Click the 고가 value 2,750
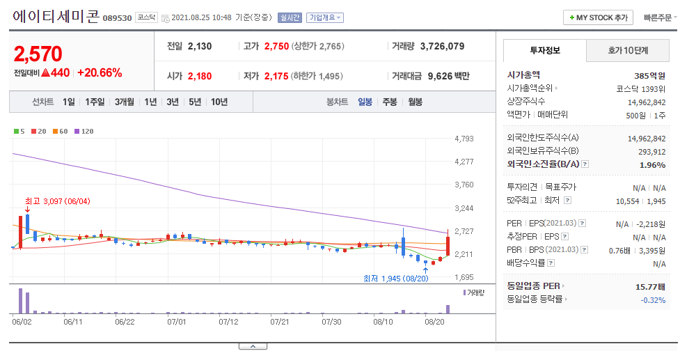The height and width of the screenshot is (351, 680). pos(277,47)
